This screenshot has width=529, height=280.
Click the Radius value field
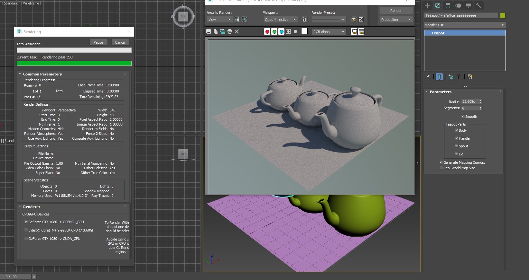coord(470,101)
